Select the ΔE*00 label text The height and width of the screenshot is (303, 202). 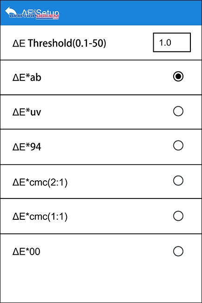(x=26, y=251)
